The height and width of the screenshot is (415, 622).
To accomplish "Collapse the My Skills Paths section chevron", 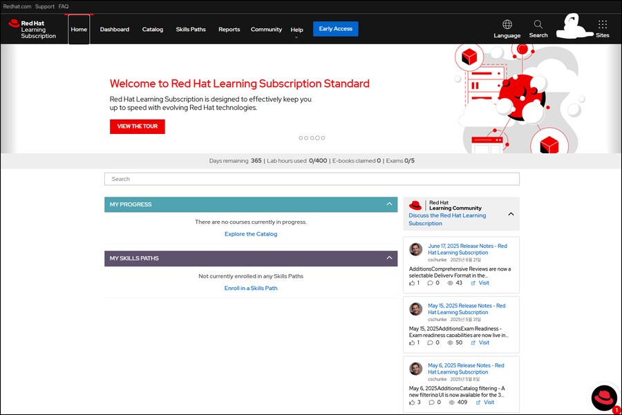I will click(389, 258).
